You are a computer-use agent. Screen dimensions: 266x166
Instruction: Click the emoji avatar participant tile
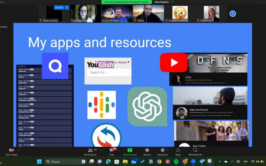(180, 14)
